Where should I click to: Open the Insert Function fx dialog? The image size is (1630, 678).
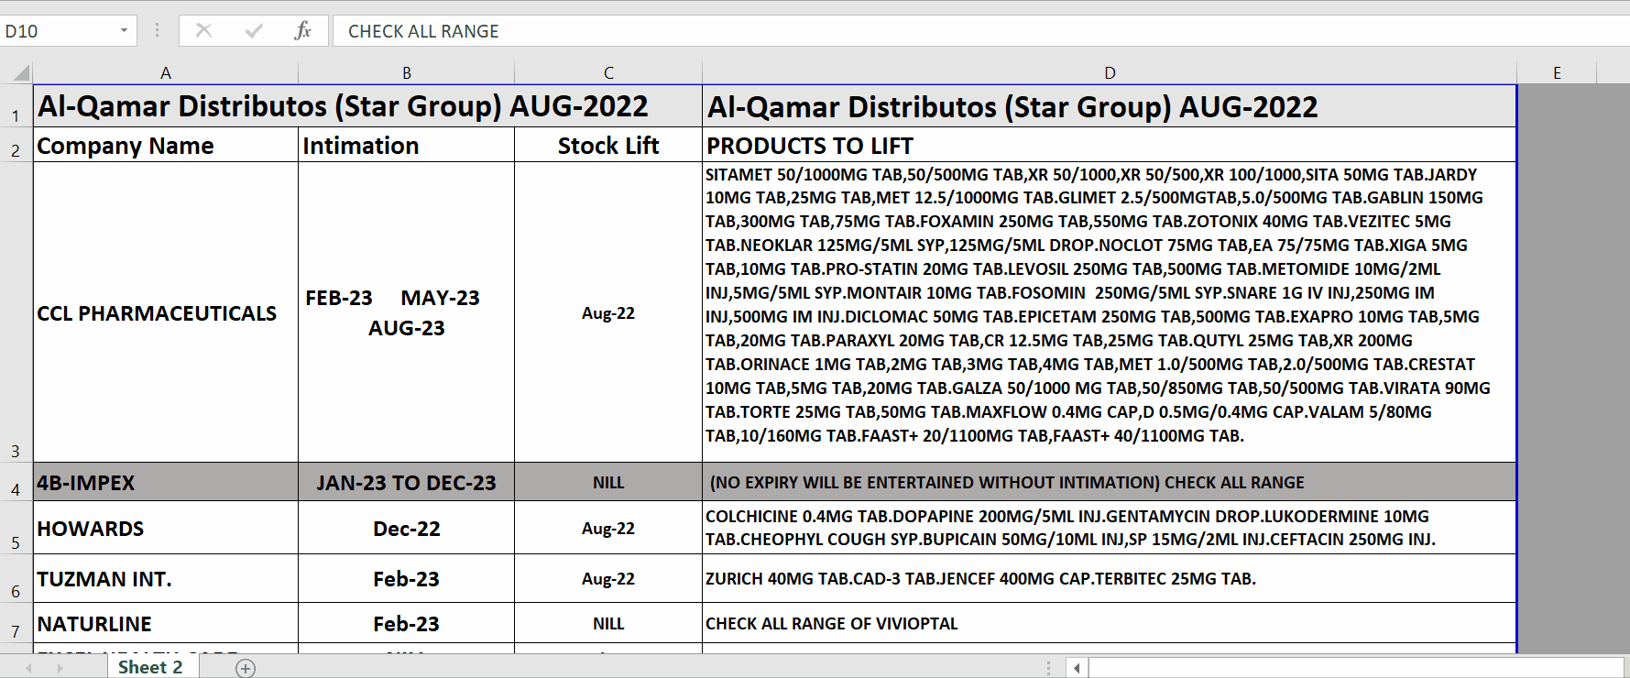303,31
